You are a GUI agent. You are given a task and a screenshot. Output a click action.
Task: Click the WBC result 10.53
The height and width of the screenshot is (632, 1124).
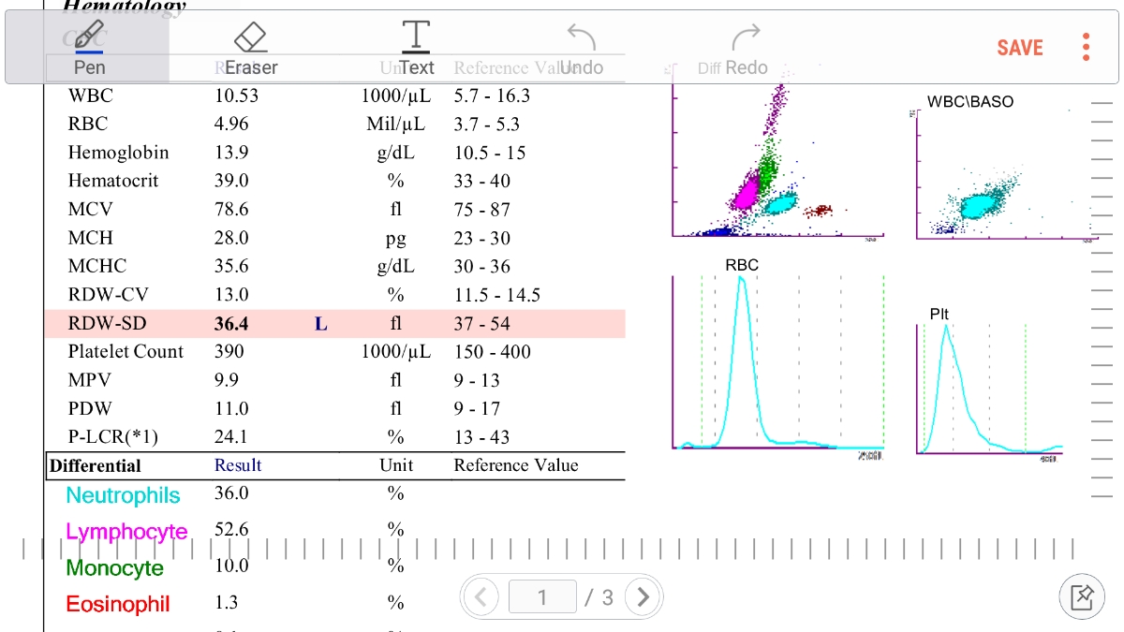pos(236,96)
